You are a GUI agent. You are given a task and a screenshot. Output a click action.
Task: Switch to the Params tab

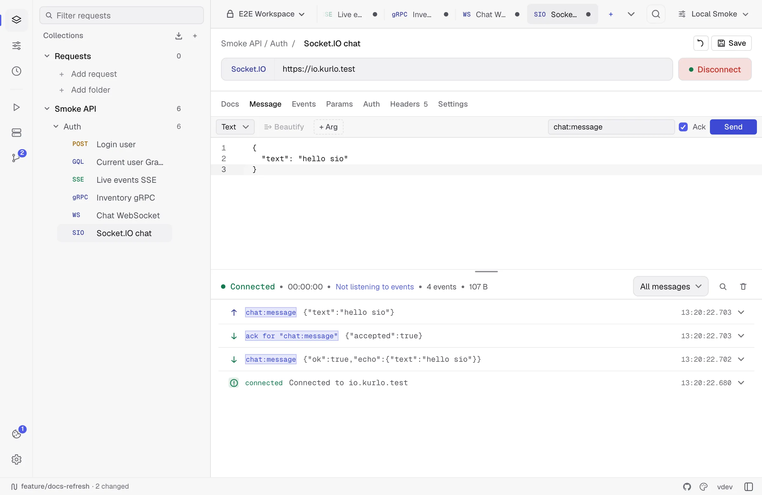point(339,104)
